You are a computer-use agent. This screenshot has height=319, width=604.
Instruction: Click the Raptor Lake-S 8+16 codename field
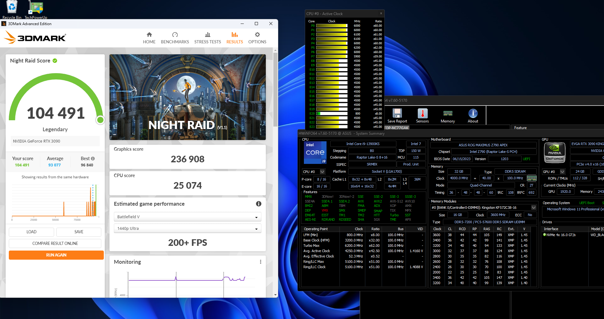pos(372,157)
